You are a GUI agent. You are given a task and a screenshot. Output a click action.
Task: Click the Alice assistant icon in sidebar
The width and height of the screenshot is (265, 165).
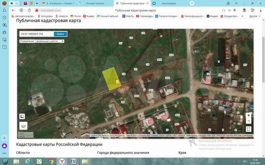click(5, 146)
